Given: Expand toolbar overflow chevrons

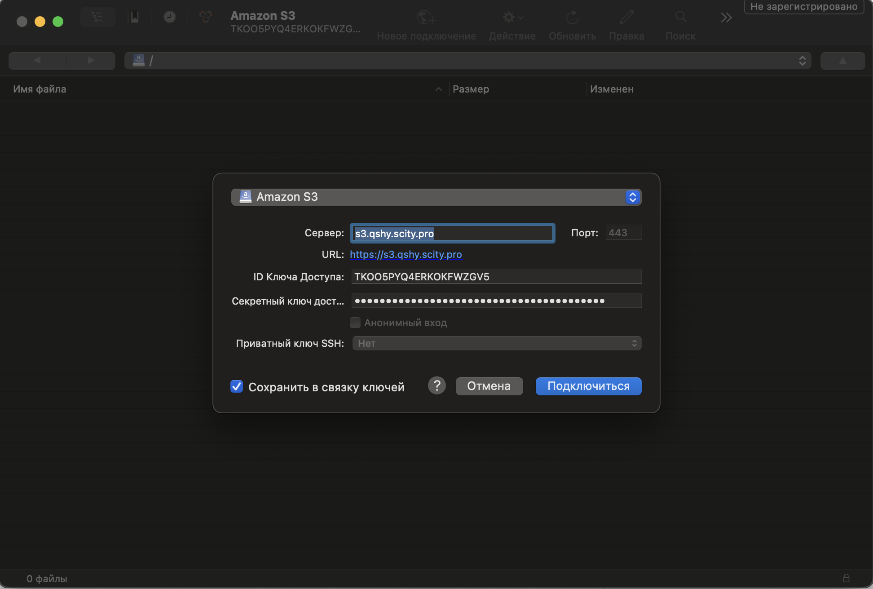Looking at the screenshot, I should click(x=726, y=18).
